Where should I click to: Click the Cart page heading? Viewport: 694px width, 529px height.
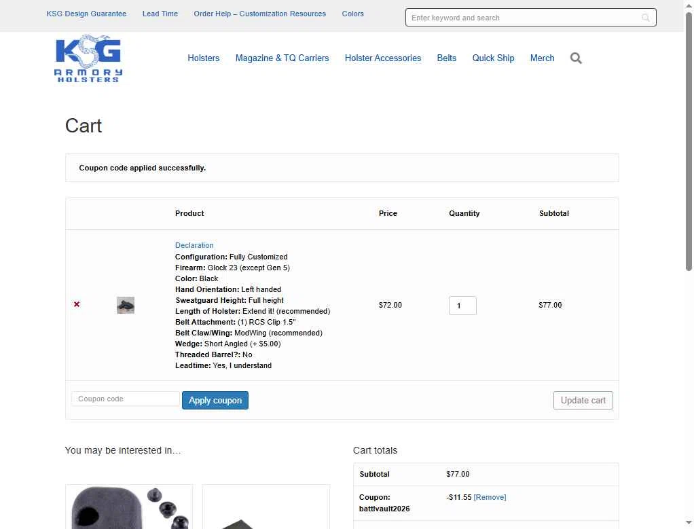(x=84, y=126)
